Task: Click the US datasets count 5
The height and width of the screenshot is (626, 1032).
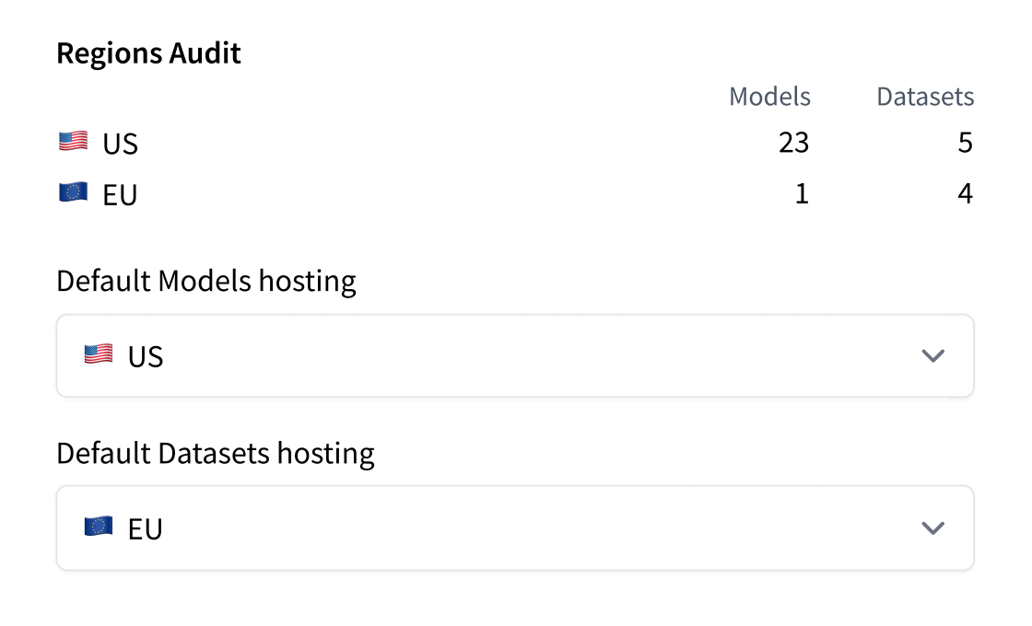Action: 965,143
